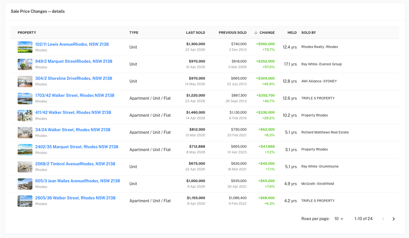The height and width of the screenshot is (238, 409).
Task: Click thumbnail for 605/3 Jean Wailes Avenue
Action: pos(25,184)
